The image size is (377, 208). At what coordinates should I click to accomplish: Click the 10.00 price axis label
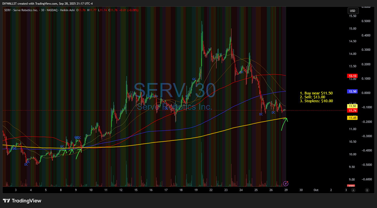352,154
